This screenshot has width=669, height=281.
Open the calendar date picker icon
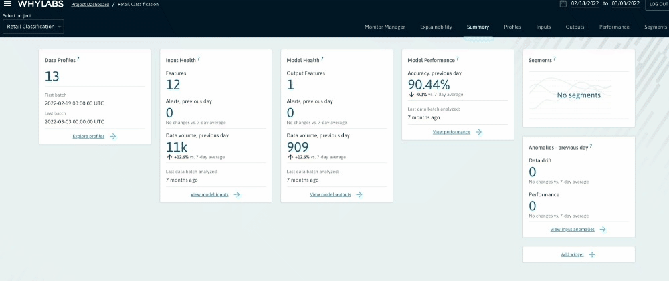tap(563, 3)
